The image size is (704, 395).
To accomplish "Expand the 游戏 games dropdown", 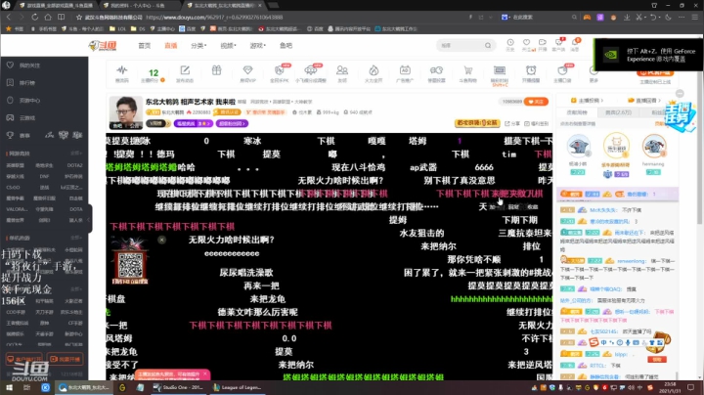I will point(258,45).
